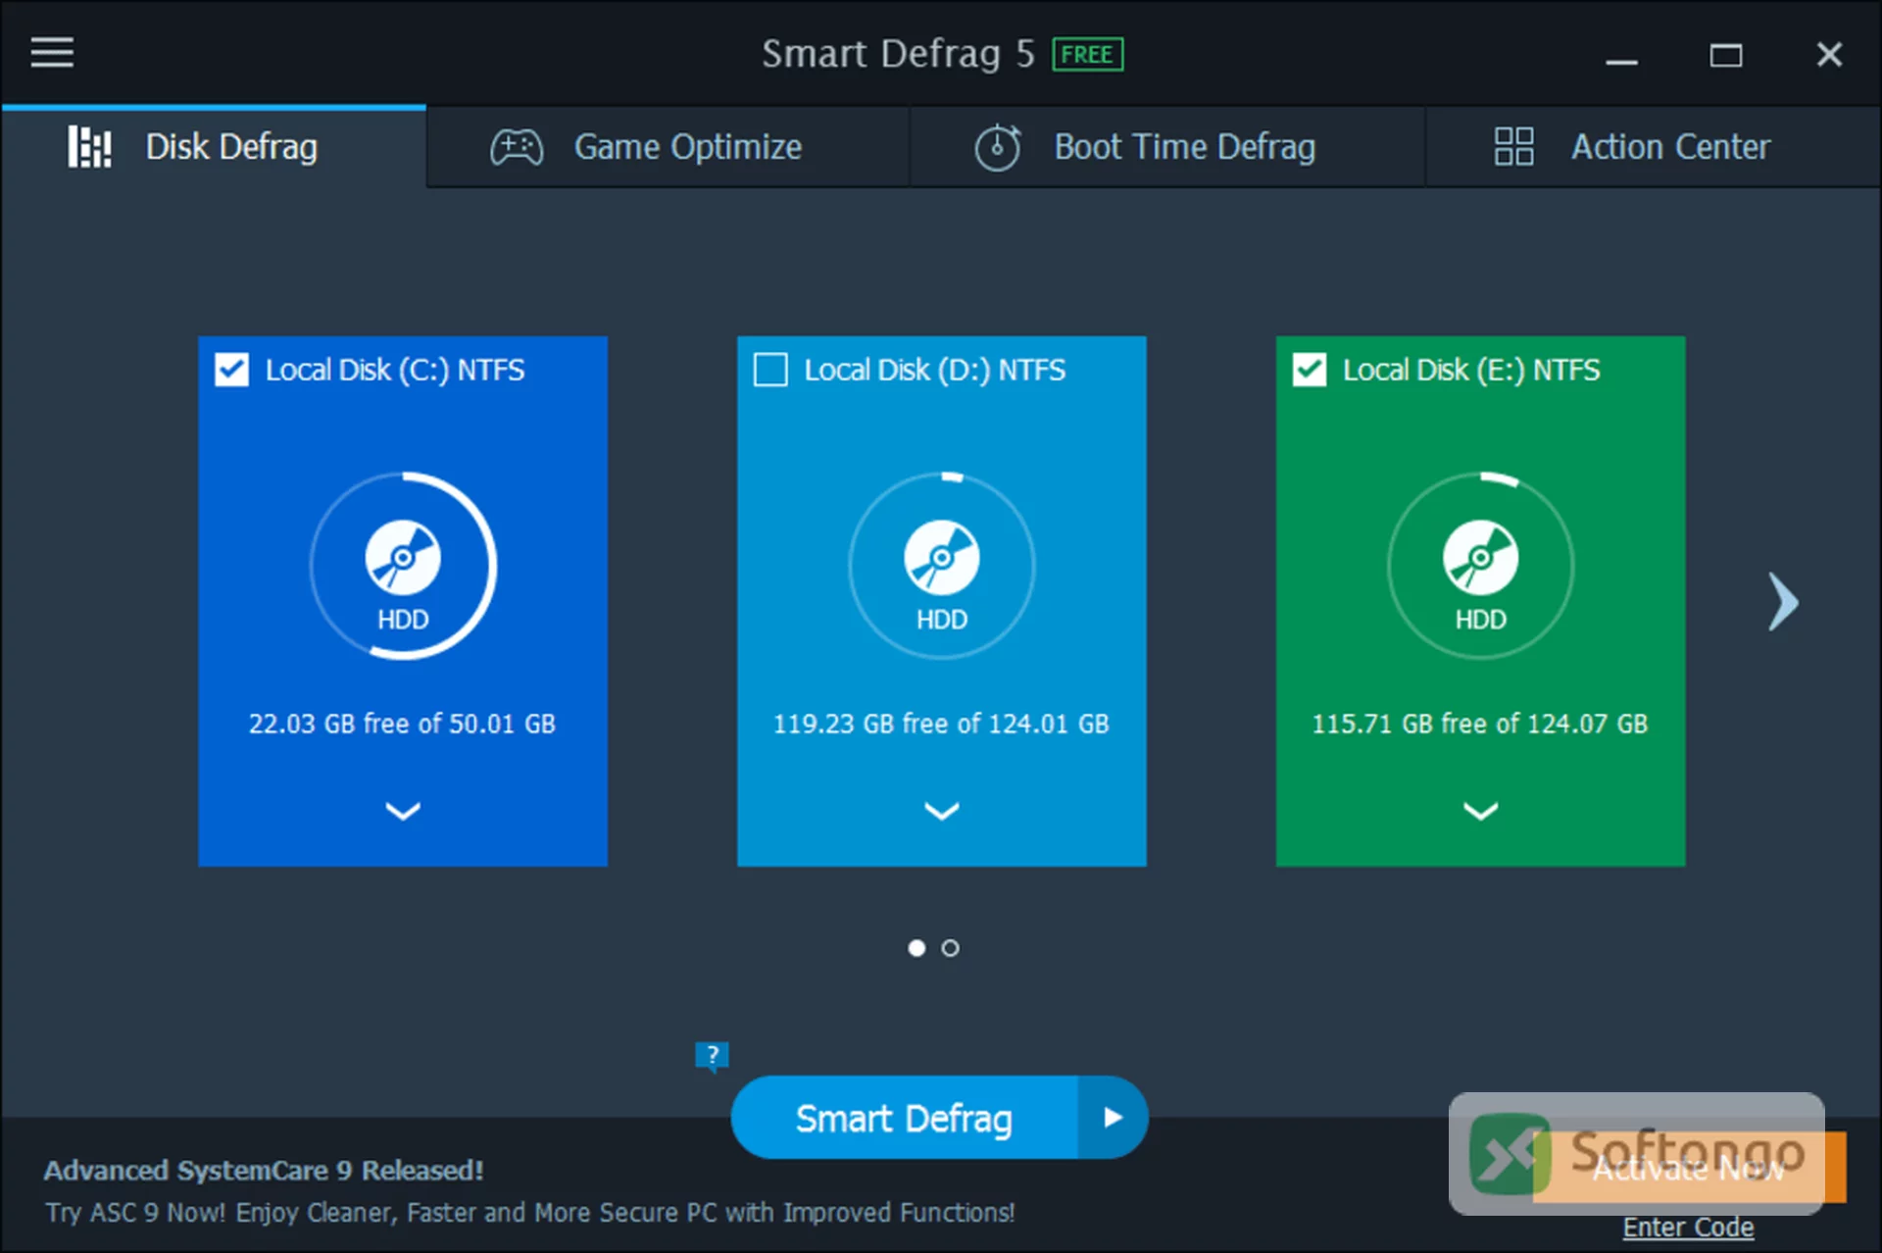Click the Activate Now button

(1689, 1168)
